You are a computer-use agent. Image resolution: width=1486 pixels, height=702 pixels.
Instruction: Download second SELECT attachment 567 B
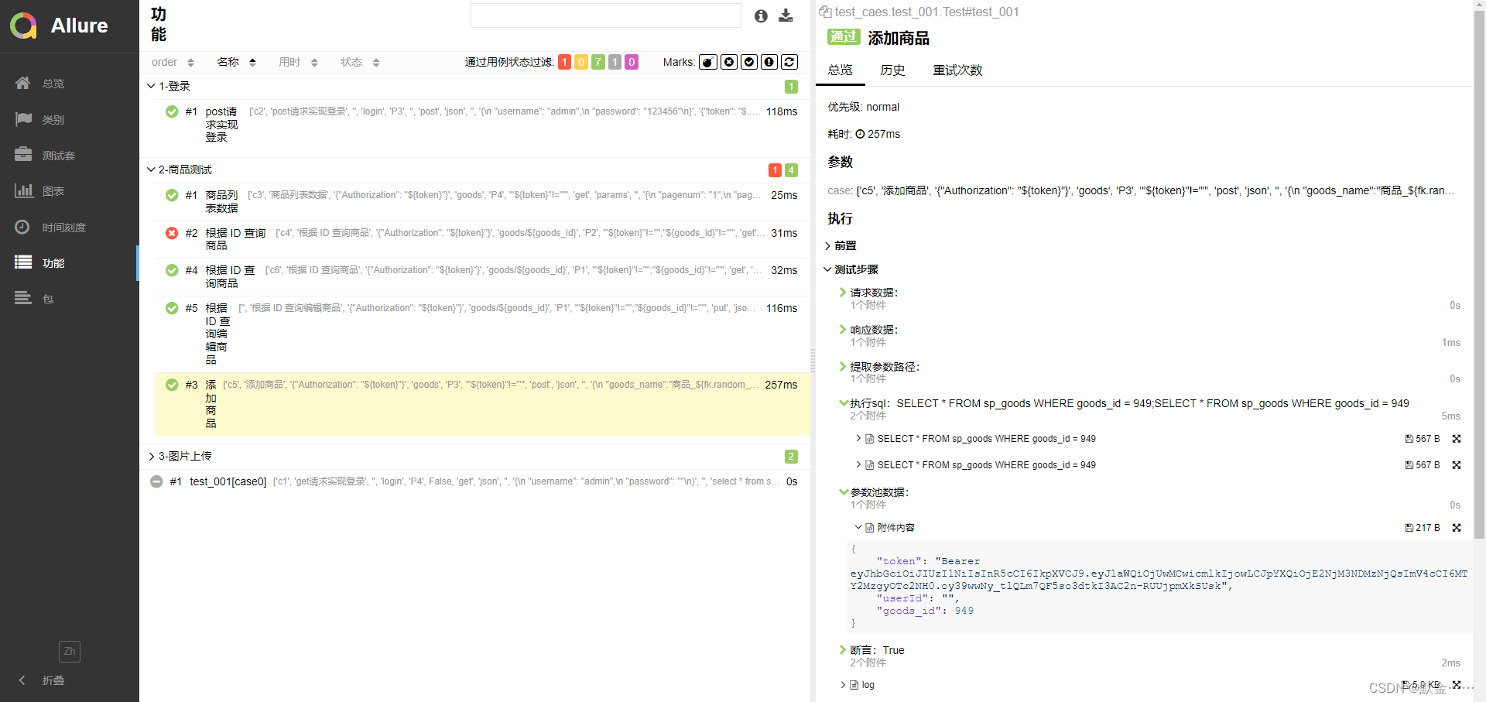pos(1423,465)
